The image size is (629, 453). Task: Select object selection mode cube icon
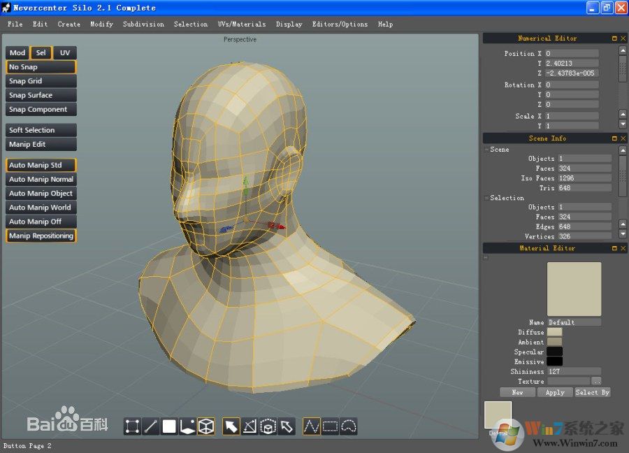(205, 426)
